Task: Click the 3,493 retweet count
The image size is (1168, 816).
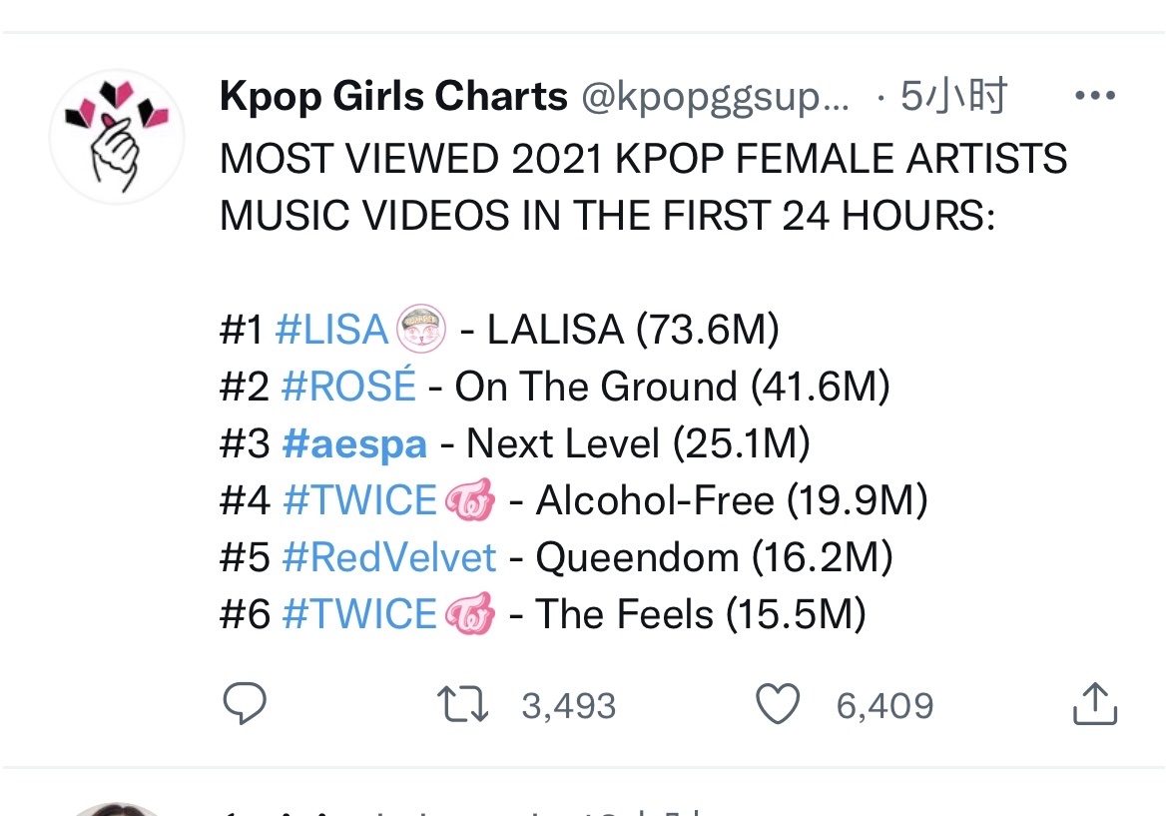Action: point(569,706)
